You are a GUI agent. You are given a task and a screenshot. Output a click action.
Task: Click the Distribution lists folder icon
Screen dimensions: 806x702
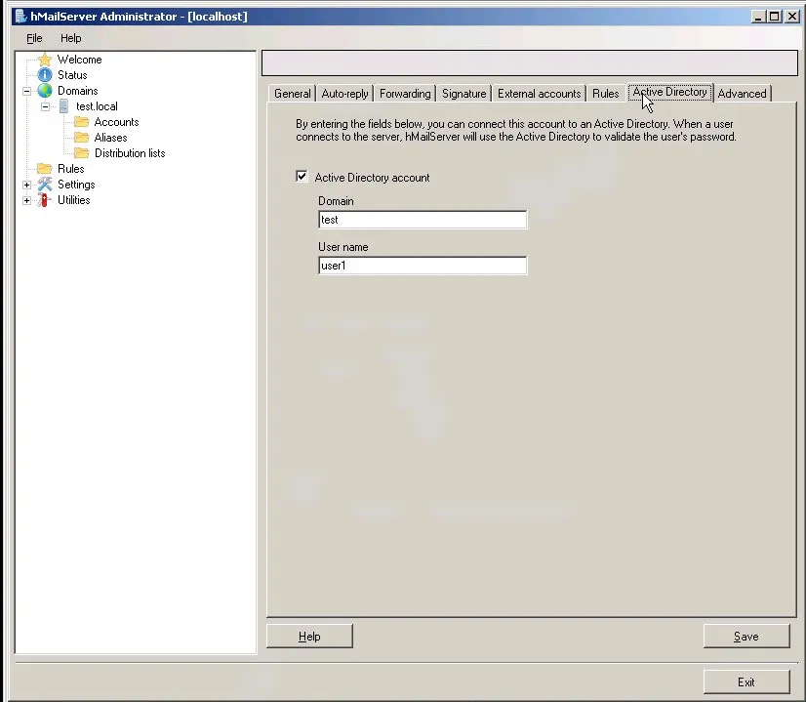(82, 152)
